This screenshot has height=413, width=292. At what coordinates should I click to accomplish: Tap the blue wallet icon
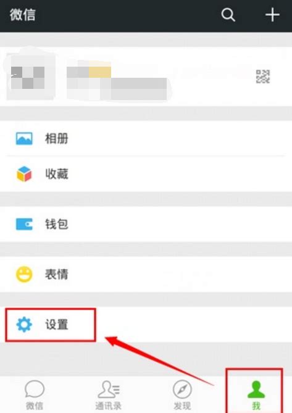[24, 224]
